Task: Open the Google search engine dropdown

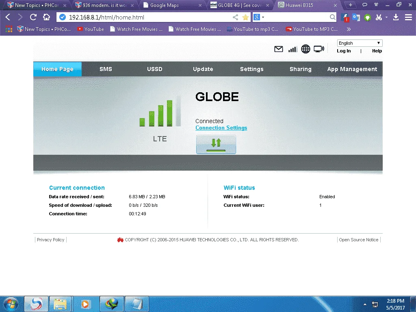Action: 259,17
